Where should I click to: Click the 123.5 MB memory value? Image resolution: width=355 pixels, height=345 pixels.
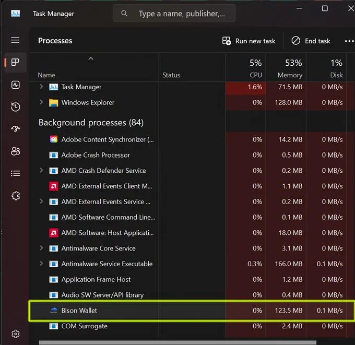[x=288, y=311]
